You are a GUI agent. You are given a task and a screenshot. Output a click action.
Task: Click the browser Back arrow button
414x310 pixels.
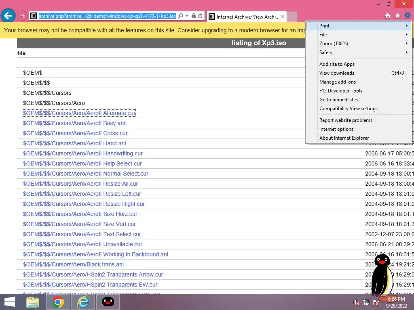coord(8,16)
